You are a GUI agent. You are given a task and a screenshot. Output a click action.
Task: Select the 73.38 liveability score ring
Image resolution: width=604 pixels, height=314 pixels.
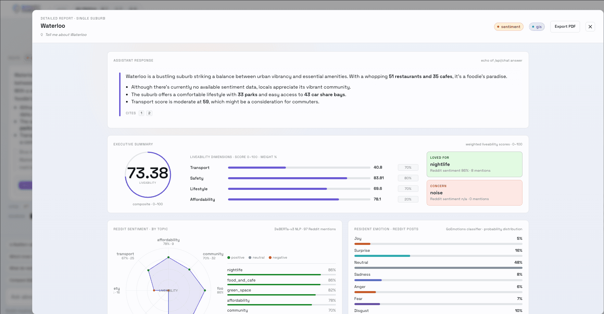point(148,175)
